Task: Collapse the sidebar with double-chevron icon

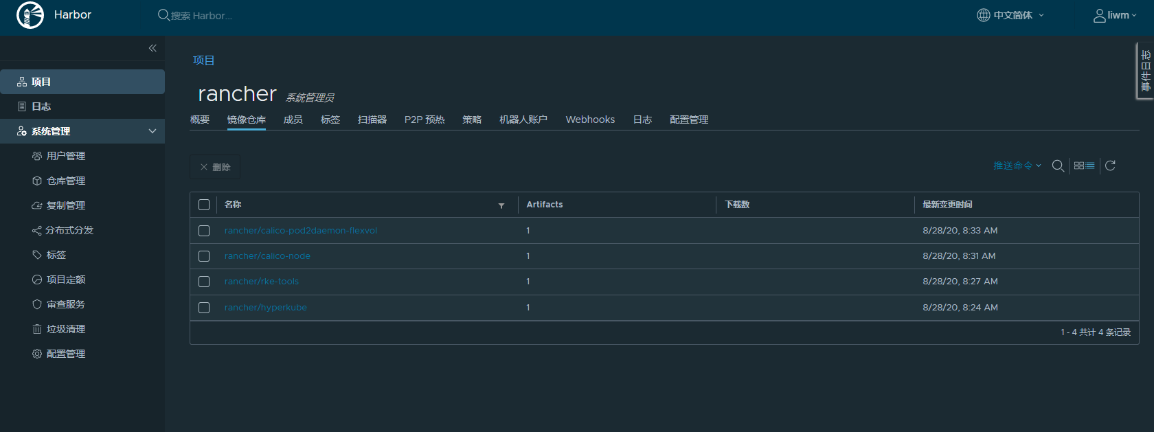Action: pos(152,48)
